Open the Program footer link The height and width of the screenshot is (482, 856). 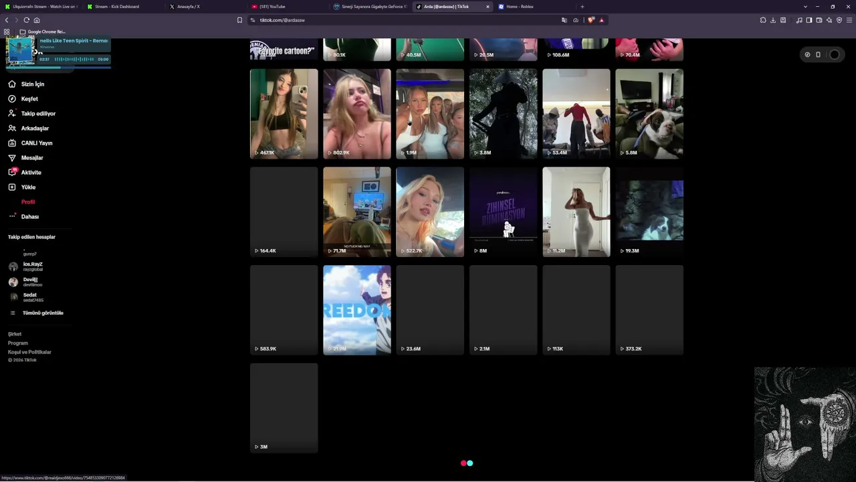[x=18, y=343]
